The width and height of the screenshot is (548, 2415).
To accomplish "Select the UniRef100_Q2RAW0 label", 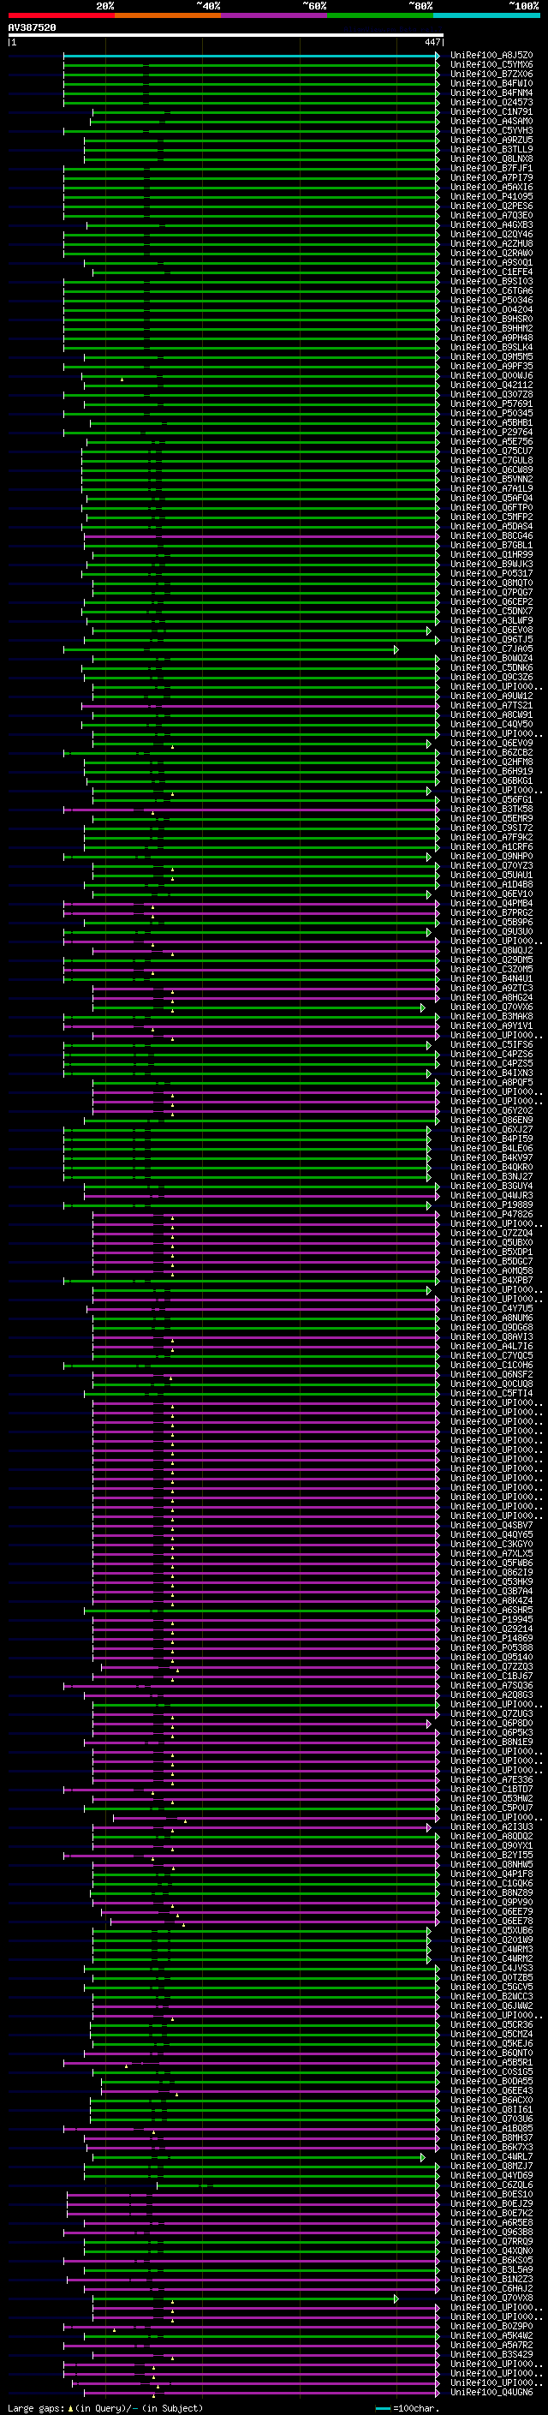I will click(491, 253).
